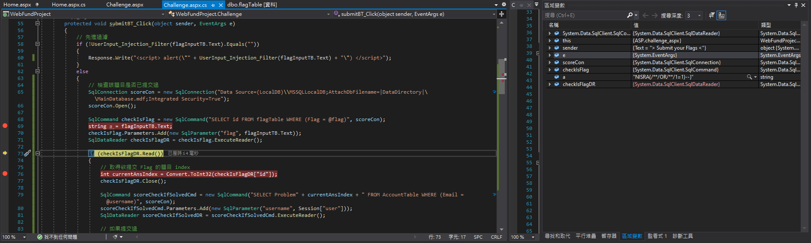
Task: Click the screwdriver quick actions icon on line 73
Action: (27, 153)
